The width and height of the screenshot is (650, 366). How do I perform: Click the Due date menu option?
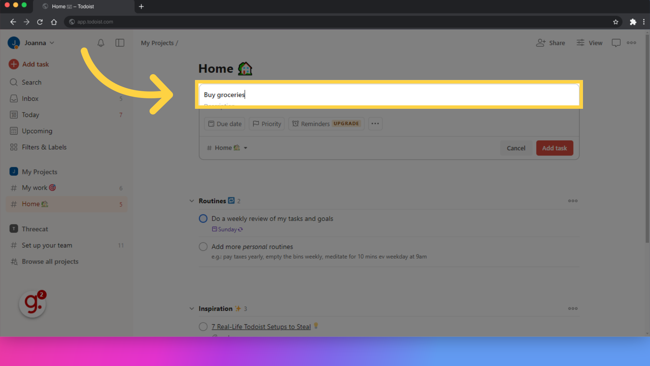point(225,124)
